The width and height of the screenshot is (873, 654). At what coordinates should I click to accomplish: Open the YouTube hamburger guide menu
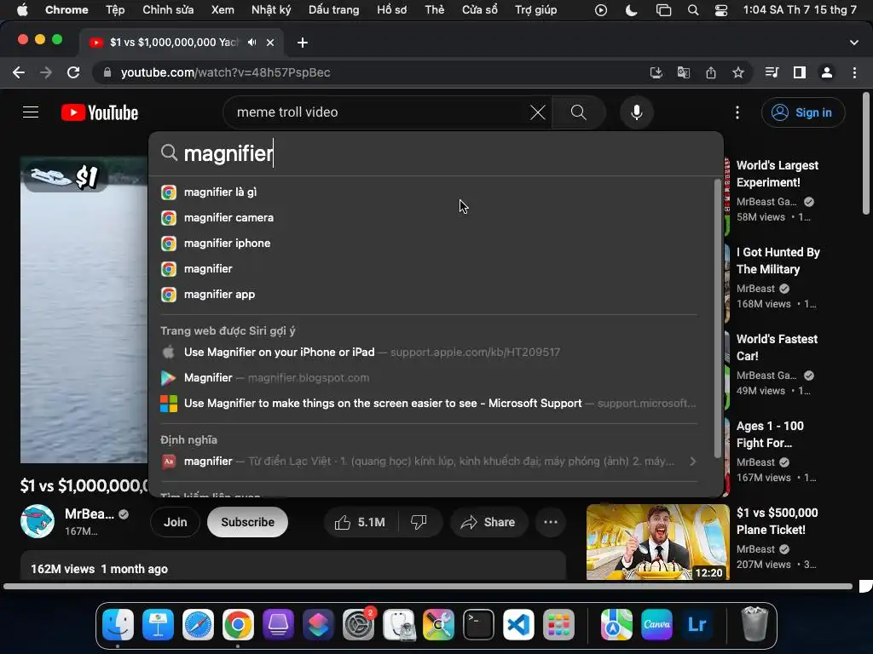pos(31,112)
